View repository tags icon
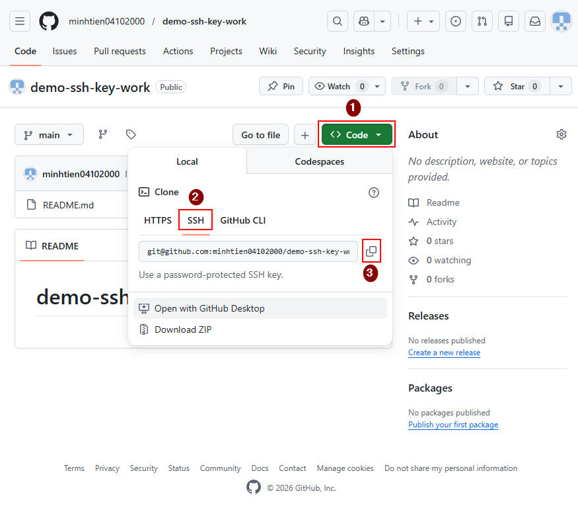The width and height of the screenshot is (578, 512). 131,134
